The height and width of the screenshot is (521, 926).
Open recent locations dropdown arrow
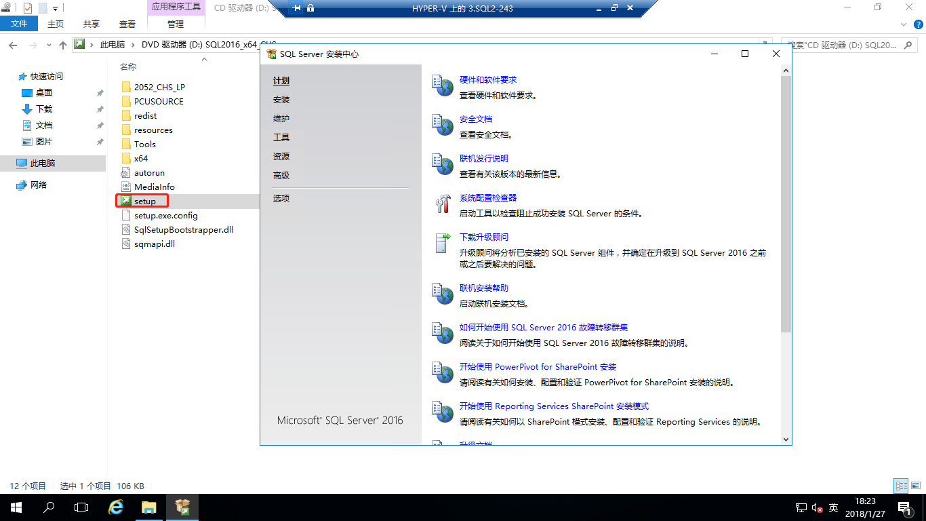[49, 45]
